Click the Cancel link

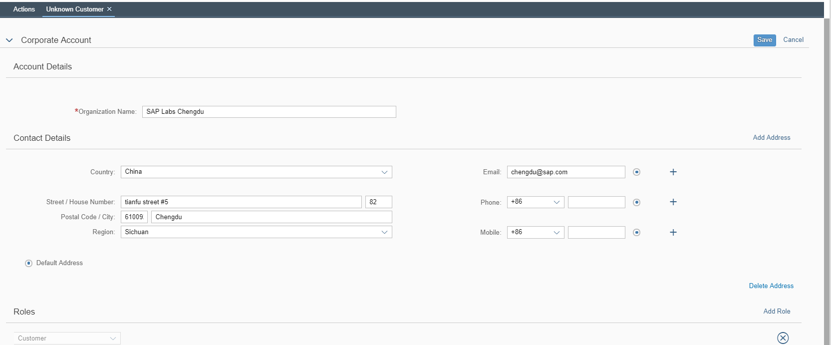tap(793, 39)
